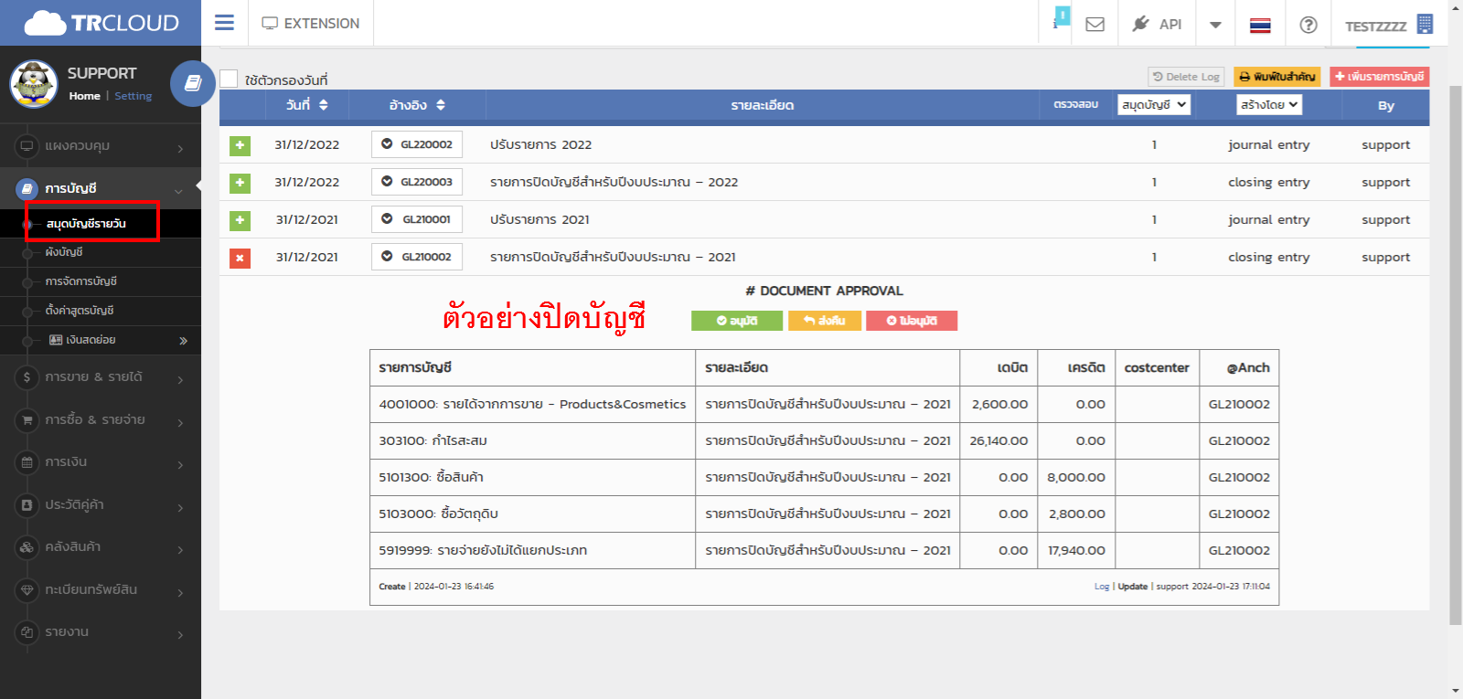Expand the การซื้อ & รายจ่าย menu

point(101,420)
